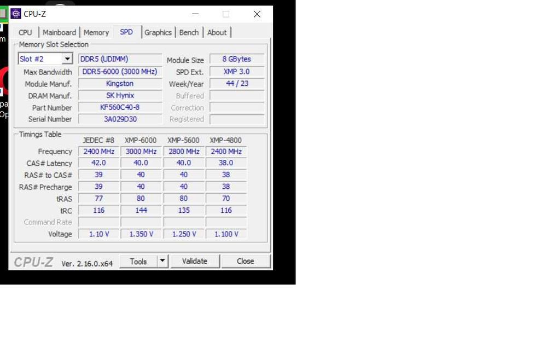Open the Graphics tab

[158, 32]
